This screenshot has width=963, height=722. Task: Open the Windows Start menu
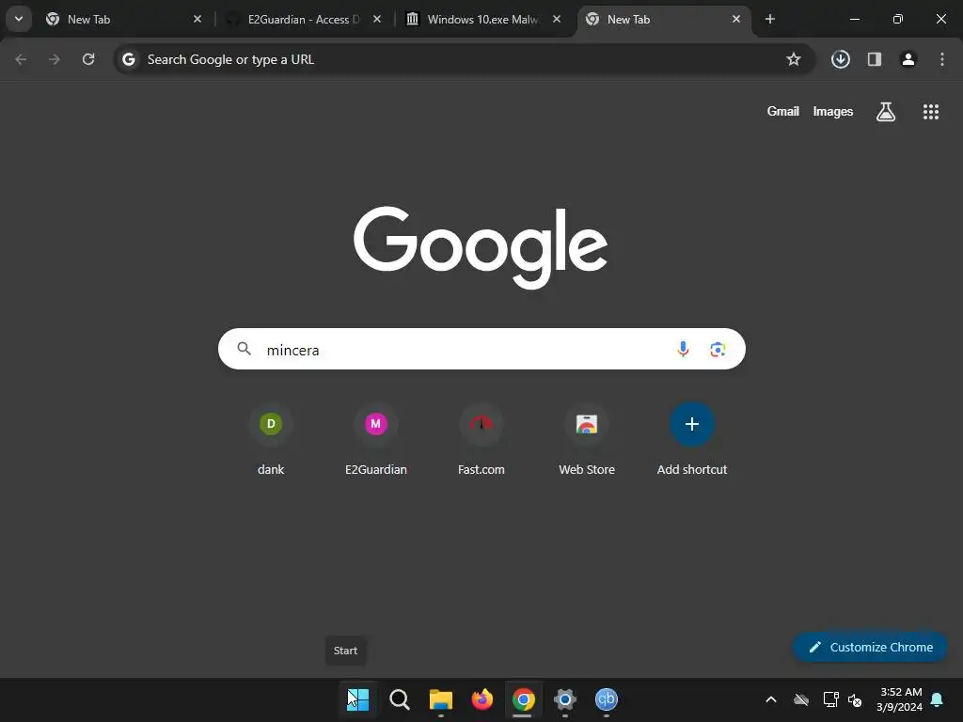click(x=358, y=699)
